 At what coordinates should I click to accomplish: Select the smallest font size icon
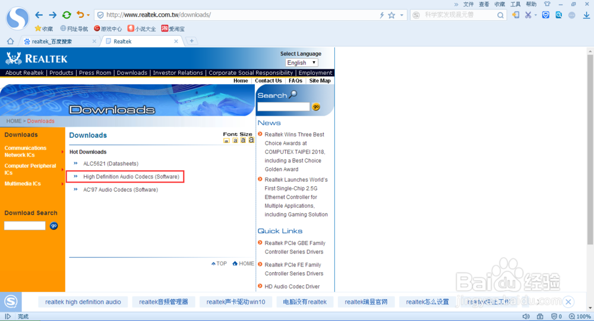[226, 141]
